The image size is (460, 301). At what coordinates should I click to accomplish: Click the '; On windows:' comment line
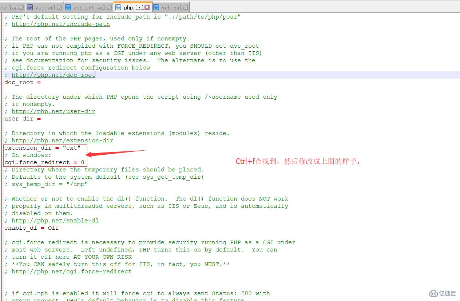click(x=28, y=155)
